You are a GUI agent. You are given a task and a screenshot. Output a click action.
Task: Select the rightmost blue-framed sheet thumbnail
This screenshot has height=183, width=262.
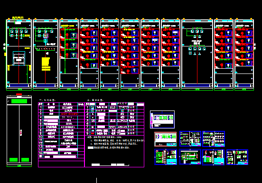tap(237, 157)
